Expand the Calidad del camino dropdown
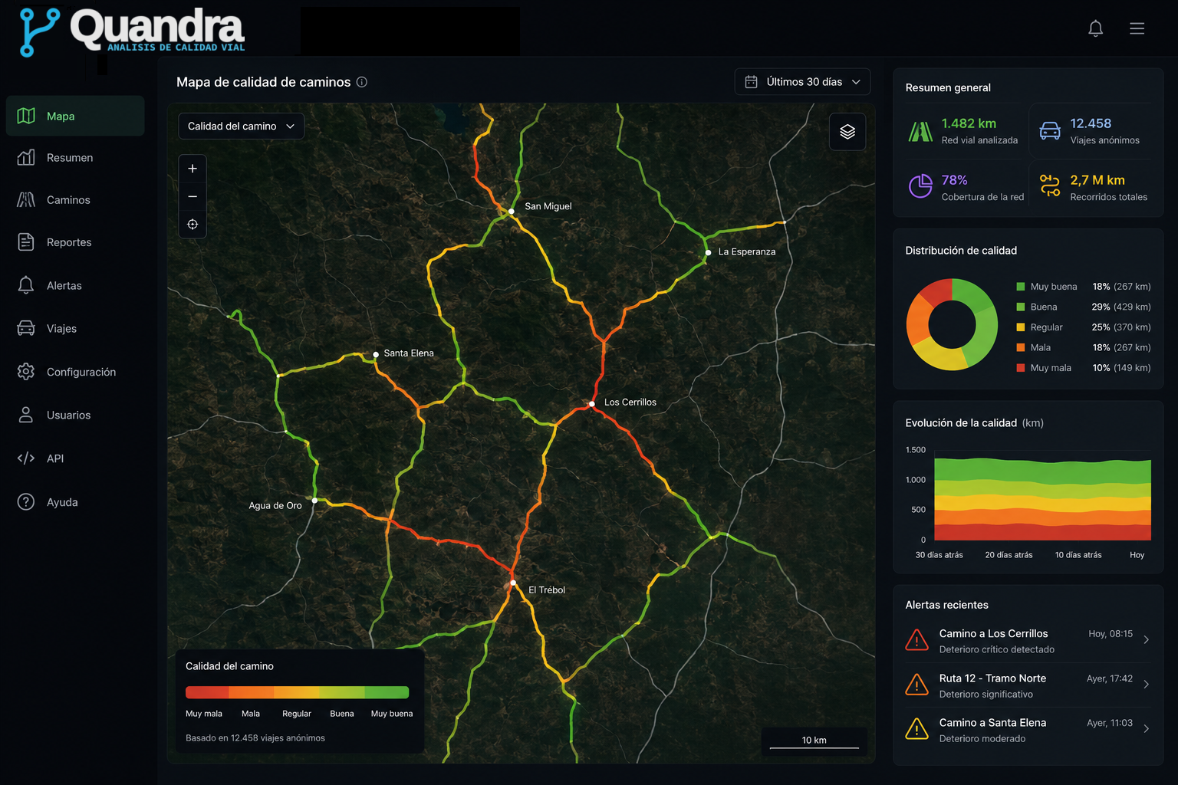 pos(241,126)
